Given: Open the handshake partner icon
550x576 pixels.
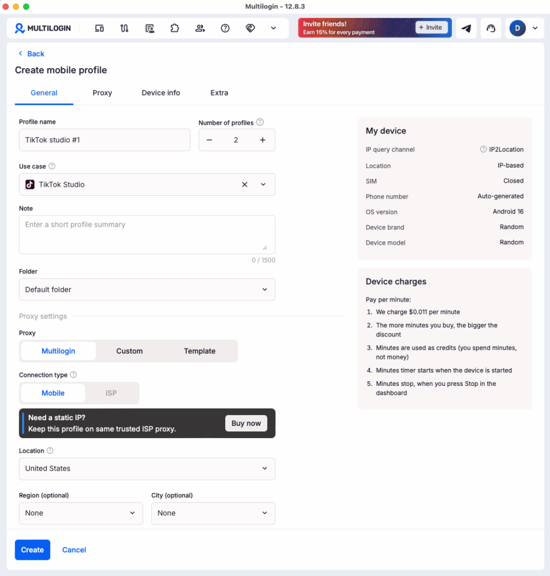Looking at the screenshot, I should (251, 28).
